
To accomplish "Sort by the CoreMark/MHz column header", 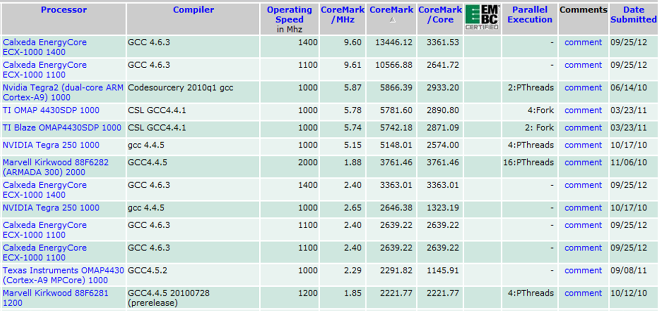I will pos(342,15).
